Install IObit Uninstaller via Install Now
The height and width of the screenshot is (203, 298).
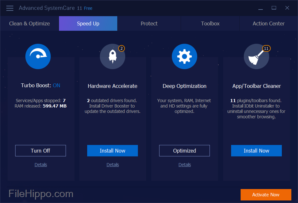pyautogui.click(x=256, y=151)
